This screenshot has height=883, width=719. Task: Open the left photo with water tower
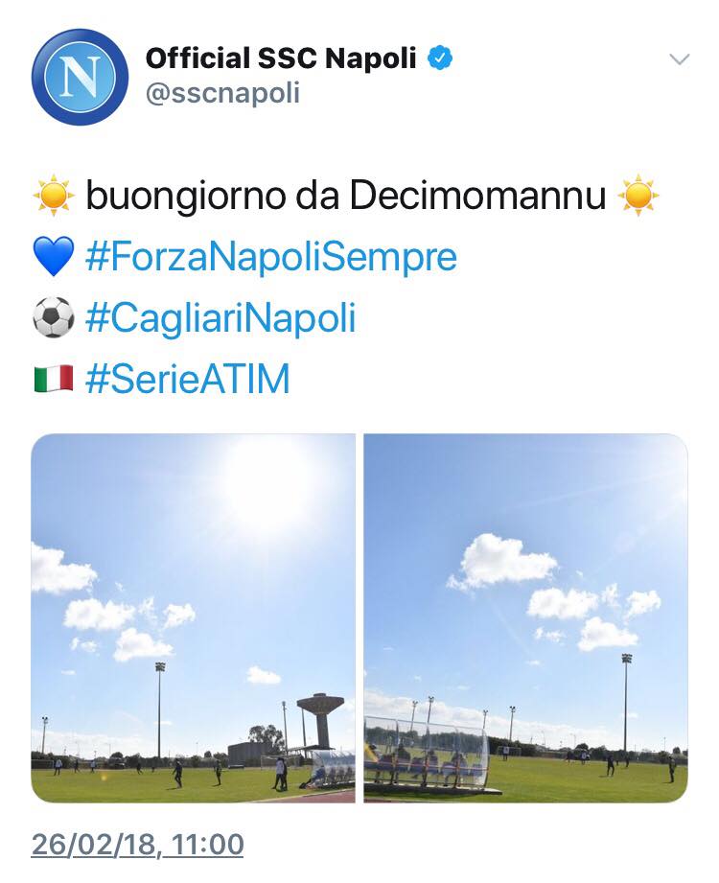(x=193, y=617)
